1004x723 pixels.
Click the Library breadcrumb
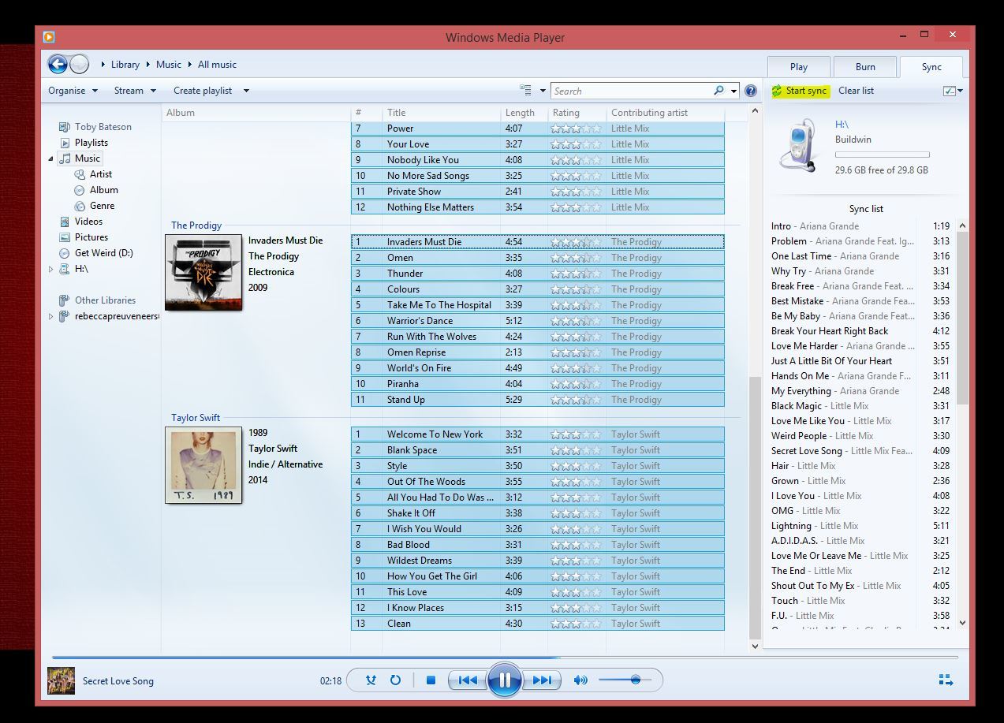(125, 65)
